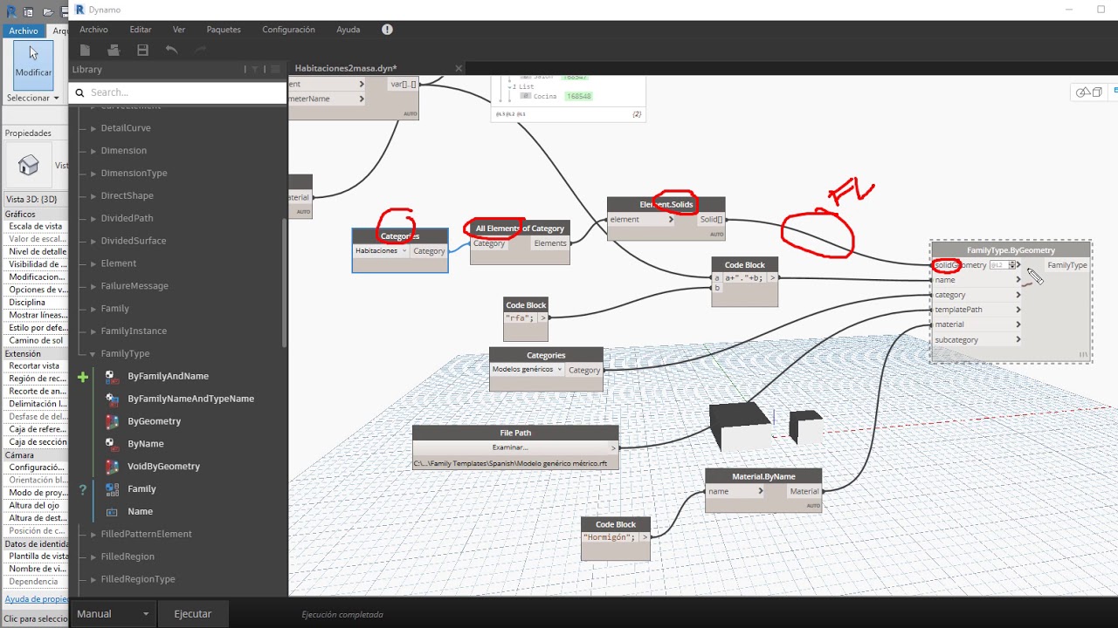Open the Ver menu

(x=179, y=30)
